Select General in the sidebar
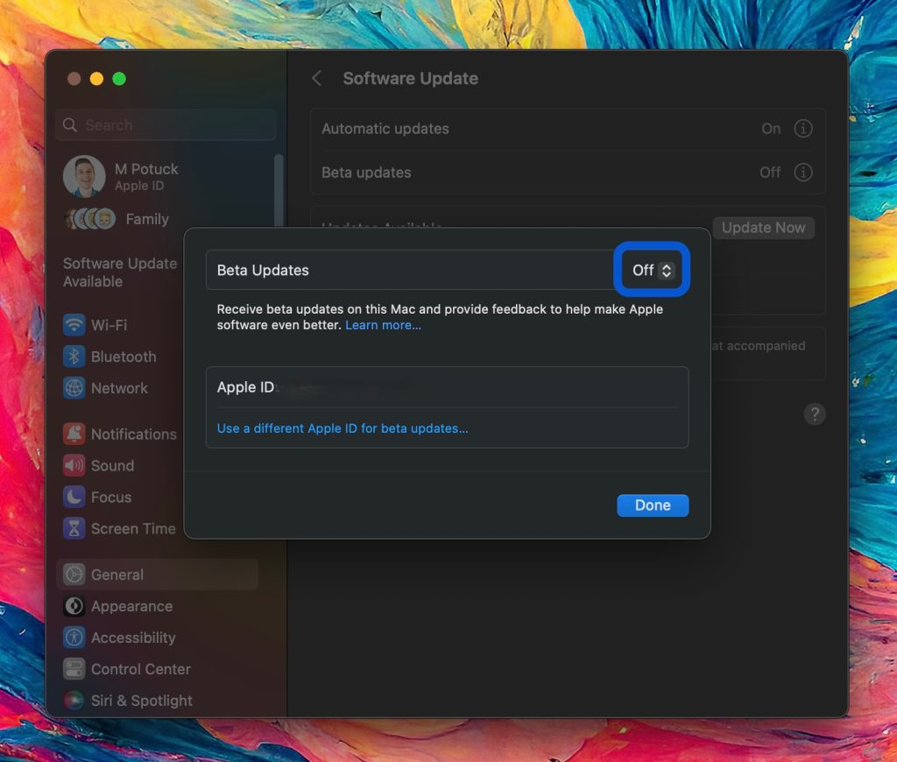Image resolution: width=897 pixels, height=762 pixels. click(117, 575)
